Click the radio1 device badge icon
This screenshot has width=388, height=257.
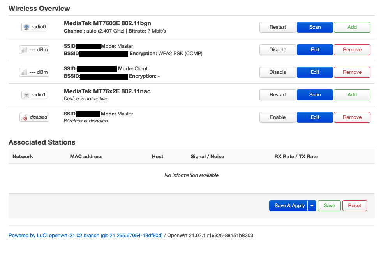click(x=34, y=95)
